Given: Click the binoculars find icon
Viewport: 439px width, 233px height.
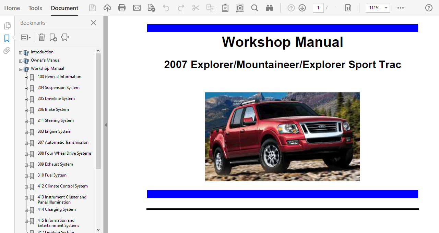Looking at the screenshot, I should click(x=269, y=8).
